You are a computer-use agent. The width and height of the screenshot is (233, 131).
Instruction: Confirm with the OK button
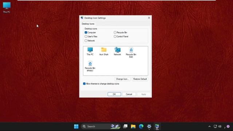(114, 94)
